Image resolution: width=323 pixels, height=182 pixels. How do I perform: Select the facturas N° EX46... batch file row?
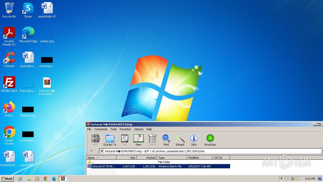pos(158,166)
